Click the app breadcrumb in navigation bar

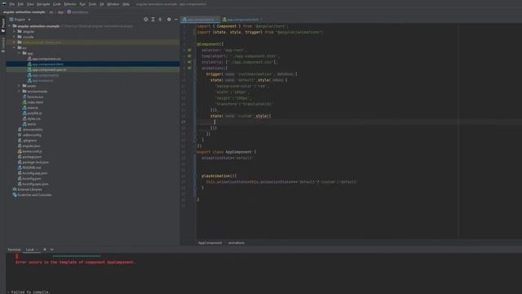coord(60,12)
